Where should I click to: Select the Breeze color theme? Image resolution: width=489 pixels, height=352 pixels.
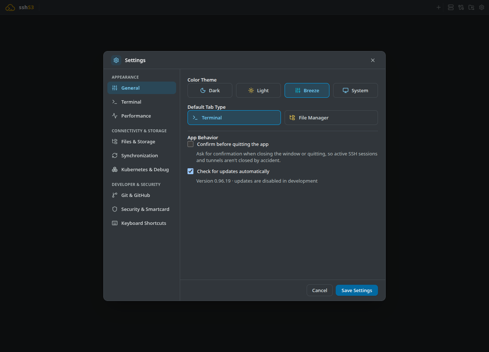click(x=307, y=90)
